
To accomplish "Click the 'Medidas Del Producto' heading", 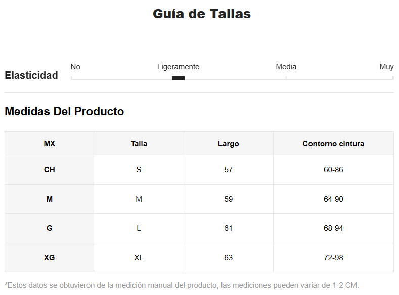I will point(64,111).
